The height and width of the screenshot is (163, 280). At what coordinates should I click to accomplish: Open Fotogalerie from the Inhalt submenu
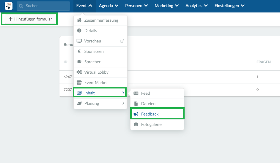coord(157,124)
